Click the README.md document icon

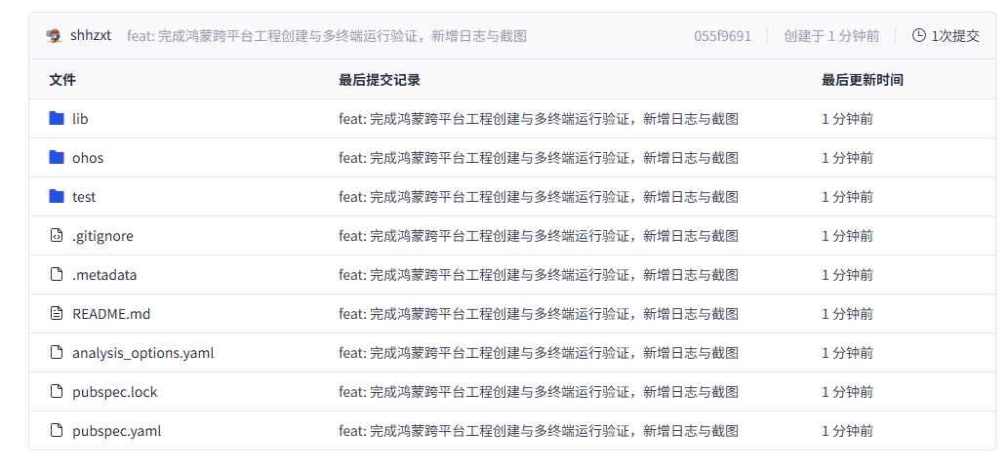pos(57,313)
